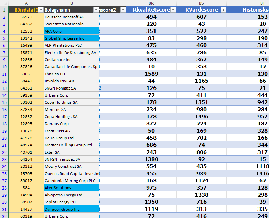
Task: Click RVärdescore value 1338
Action: coord(201,195)
